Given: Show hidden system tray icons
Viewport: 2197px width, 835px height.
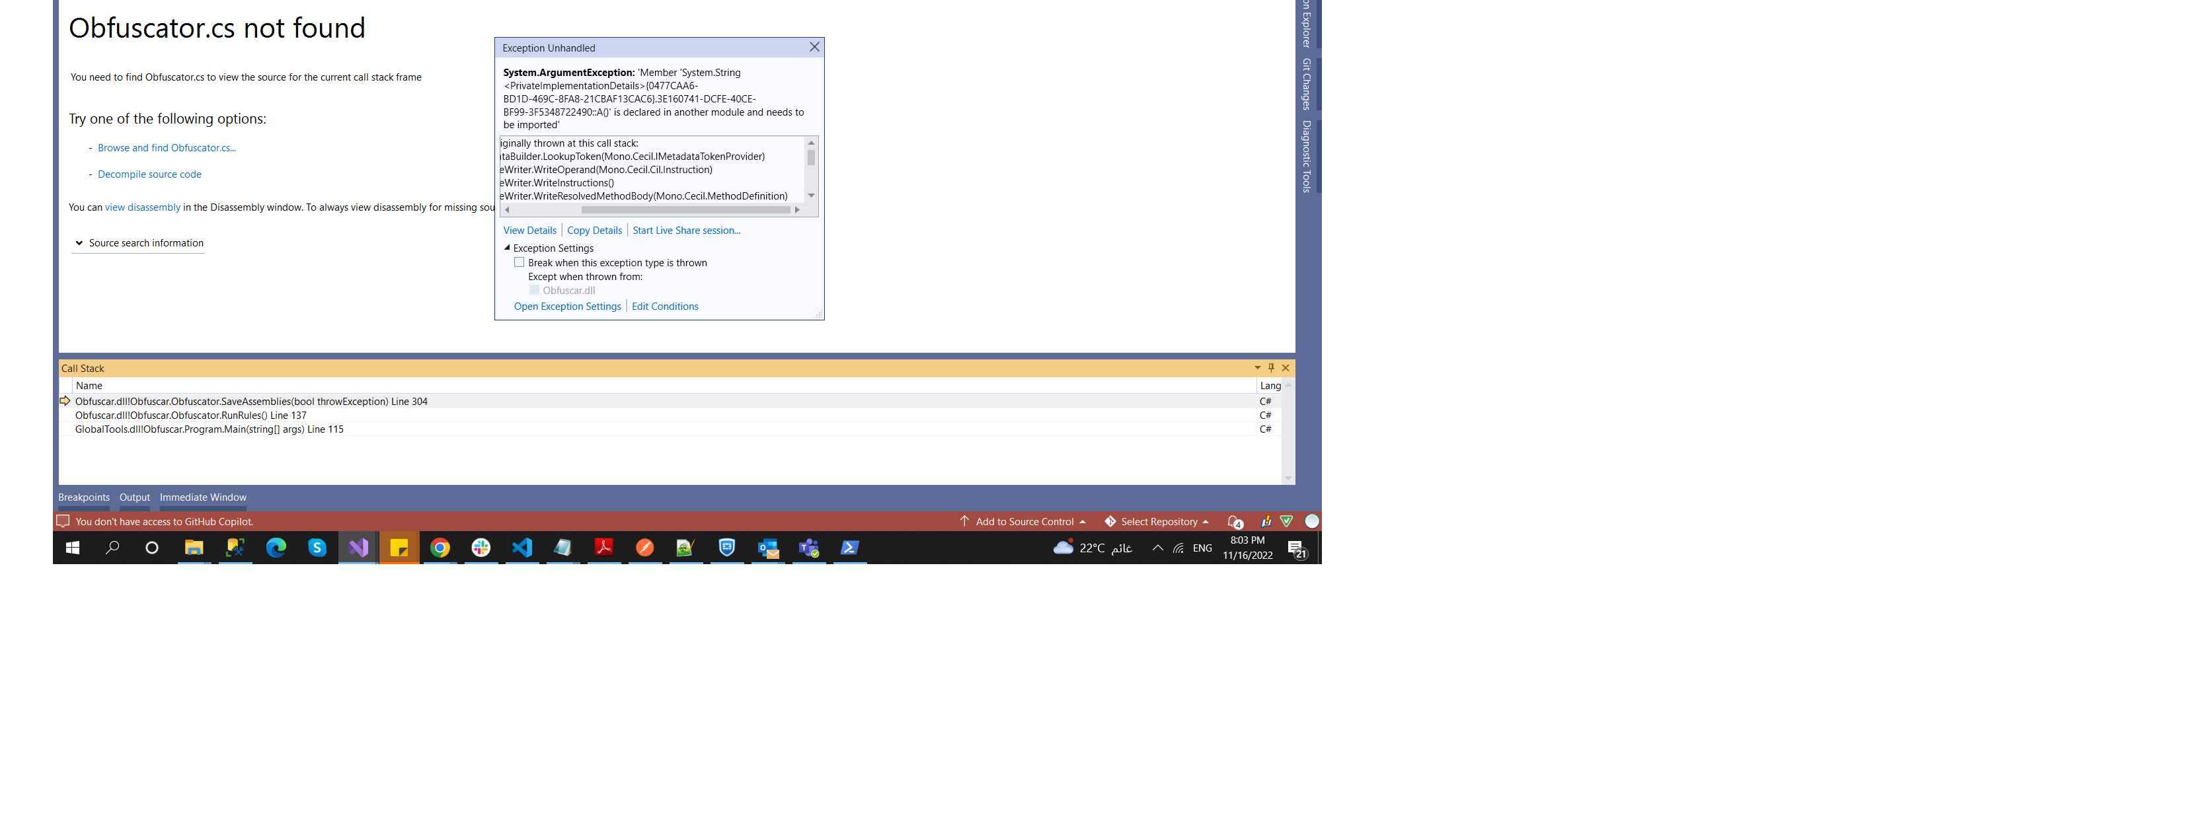Looking at the screenshot, I should pos(1157,549).
